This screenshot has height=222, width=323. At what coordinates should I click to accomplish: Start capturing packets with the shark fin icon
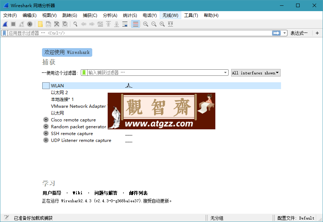tap(5, 24)
